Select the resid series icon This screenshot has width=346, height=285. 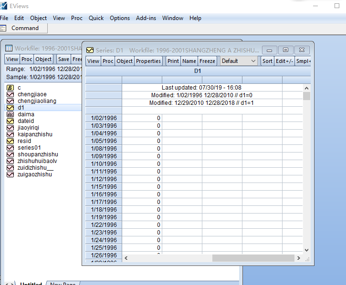tap(10, 141)
